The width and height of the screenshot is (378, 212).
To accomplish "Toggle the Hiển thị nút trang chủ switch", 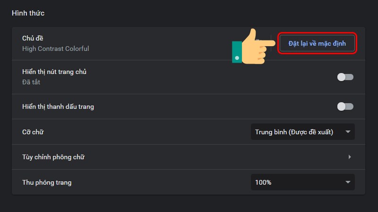I will tap(345, 77).
